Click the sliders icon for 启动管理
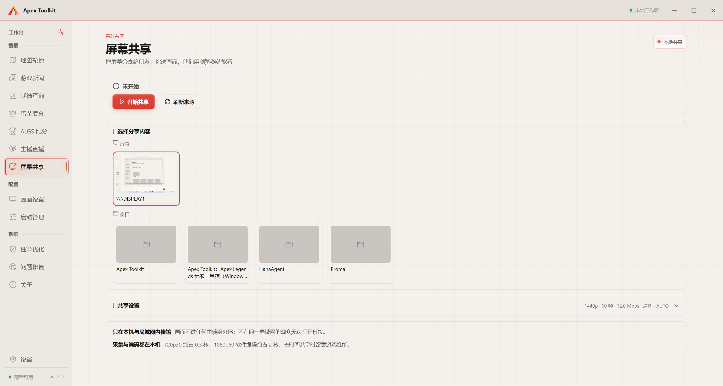Screen dimensions: 723x386 pos(13,217)
